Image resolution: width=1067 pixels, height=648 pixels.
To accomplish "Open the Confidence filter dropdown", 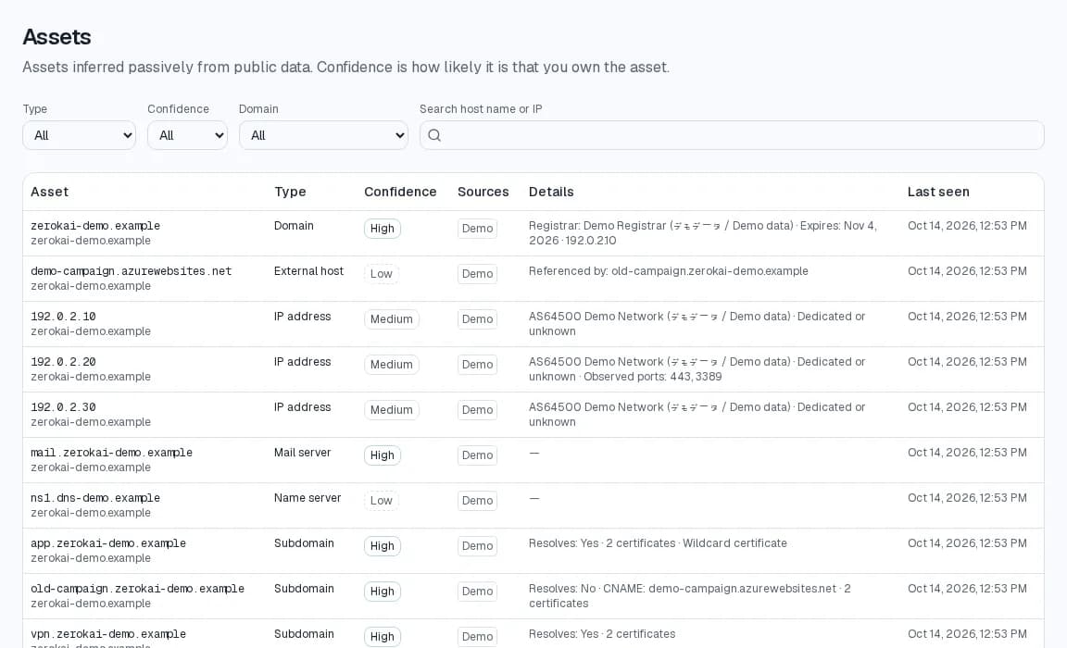I will point(187,135).
